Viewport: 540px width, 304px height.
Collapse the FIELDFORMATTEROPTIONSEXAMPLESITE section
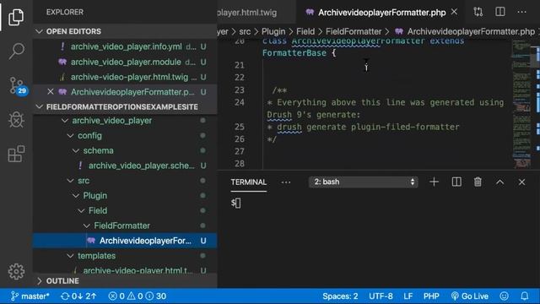tap(125, 107)
